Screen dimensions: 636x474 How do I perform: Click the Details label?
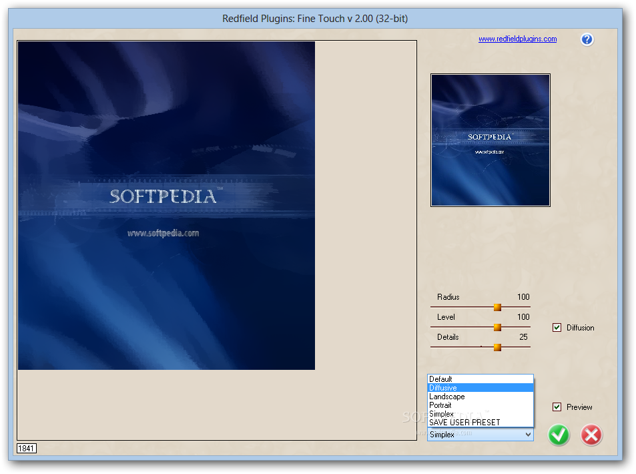click(x=448, y=337)
